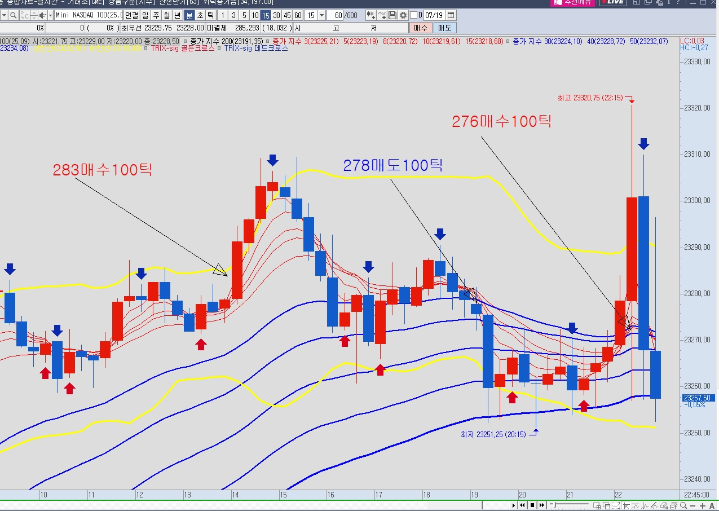Click the 매도 sell button

(x=444, y=28)
